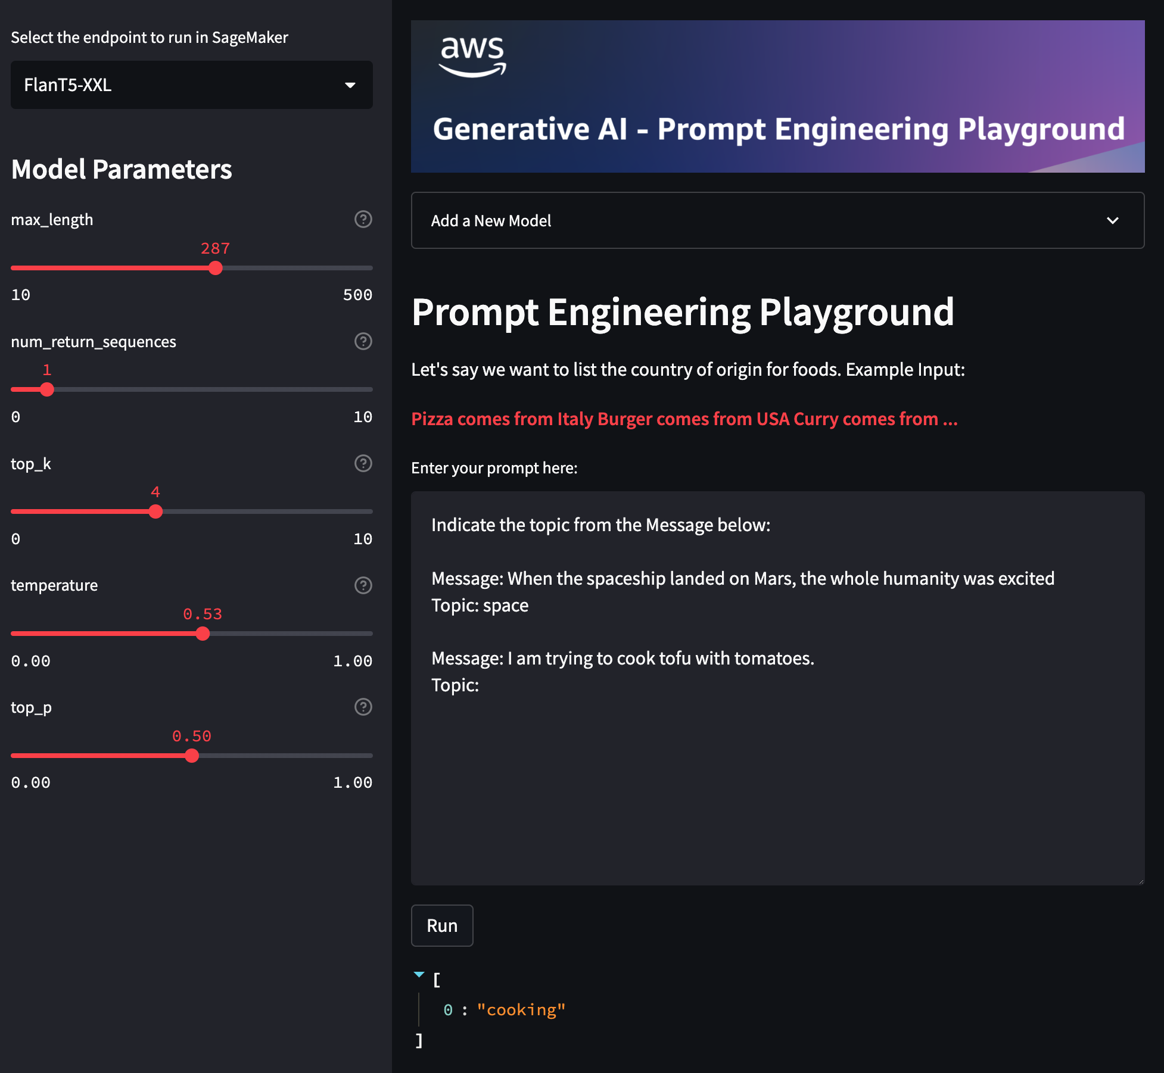The width and height of the screenshot is (1164, 1073).
Task: Click the Run button
Action: tap(442, 925)
